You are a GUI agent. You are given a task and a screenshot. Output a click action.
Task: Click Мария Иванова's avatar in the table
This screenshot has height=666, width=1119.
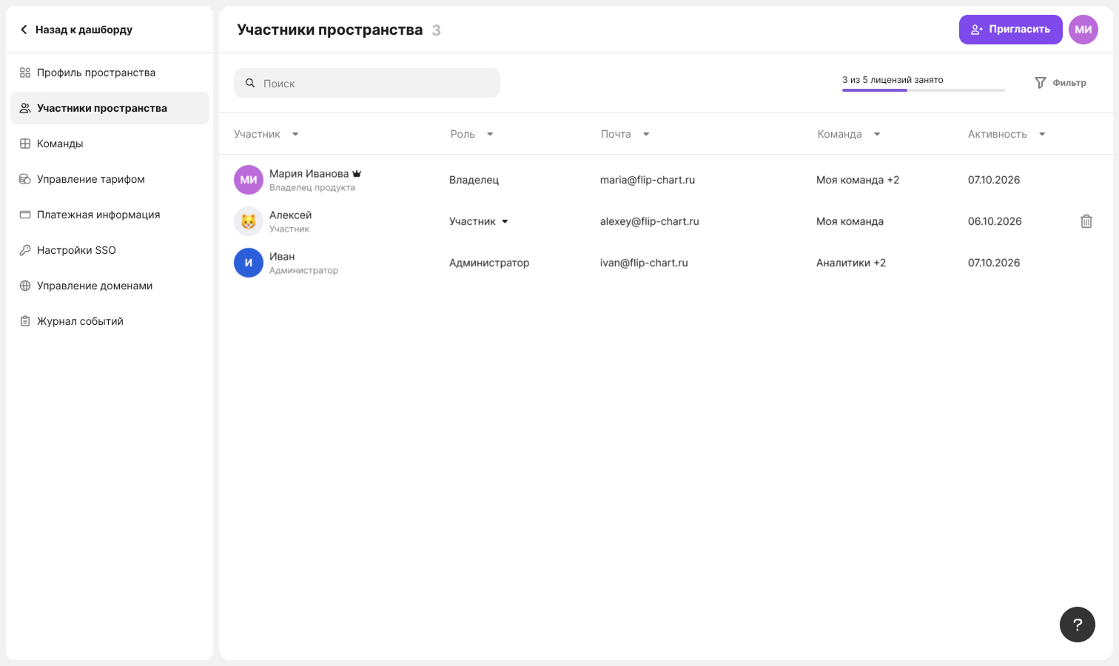(x=249, y=180)
